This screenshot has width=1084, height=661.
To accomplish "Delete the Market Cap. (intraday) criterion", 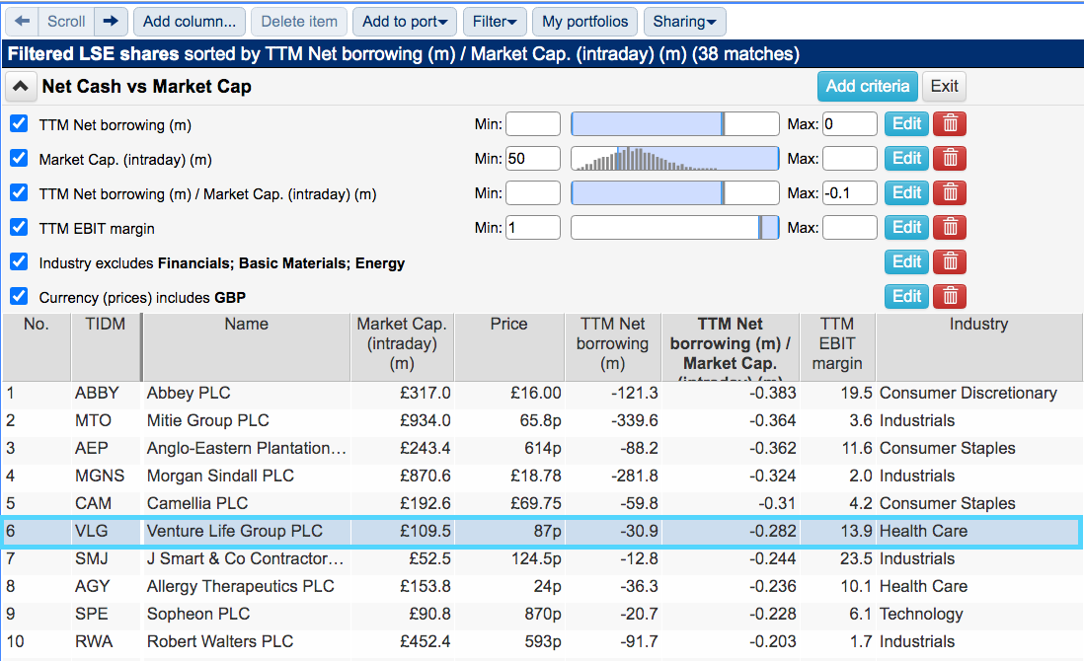I will point(950,159).
